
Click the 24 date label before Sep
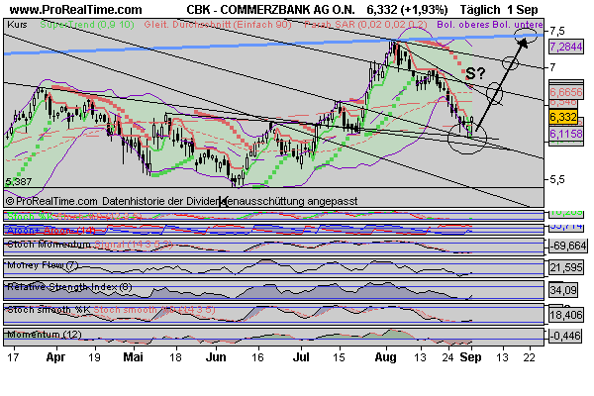(x=448, y=357)
